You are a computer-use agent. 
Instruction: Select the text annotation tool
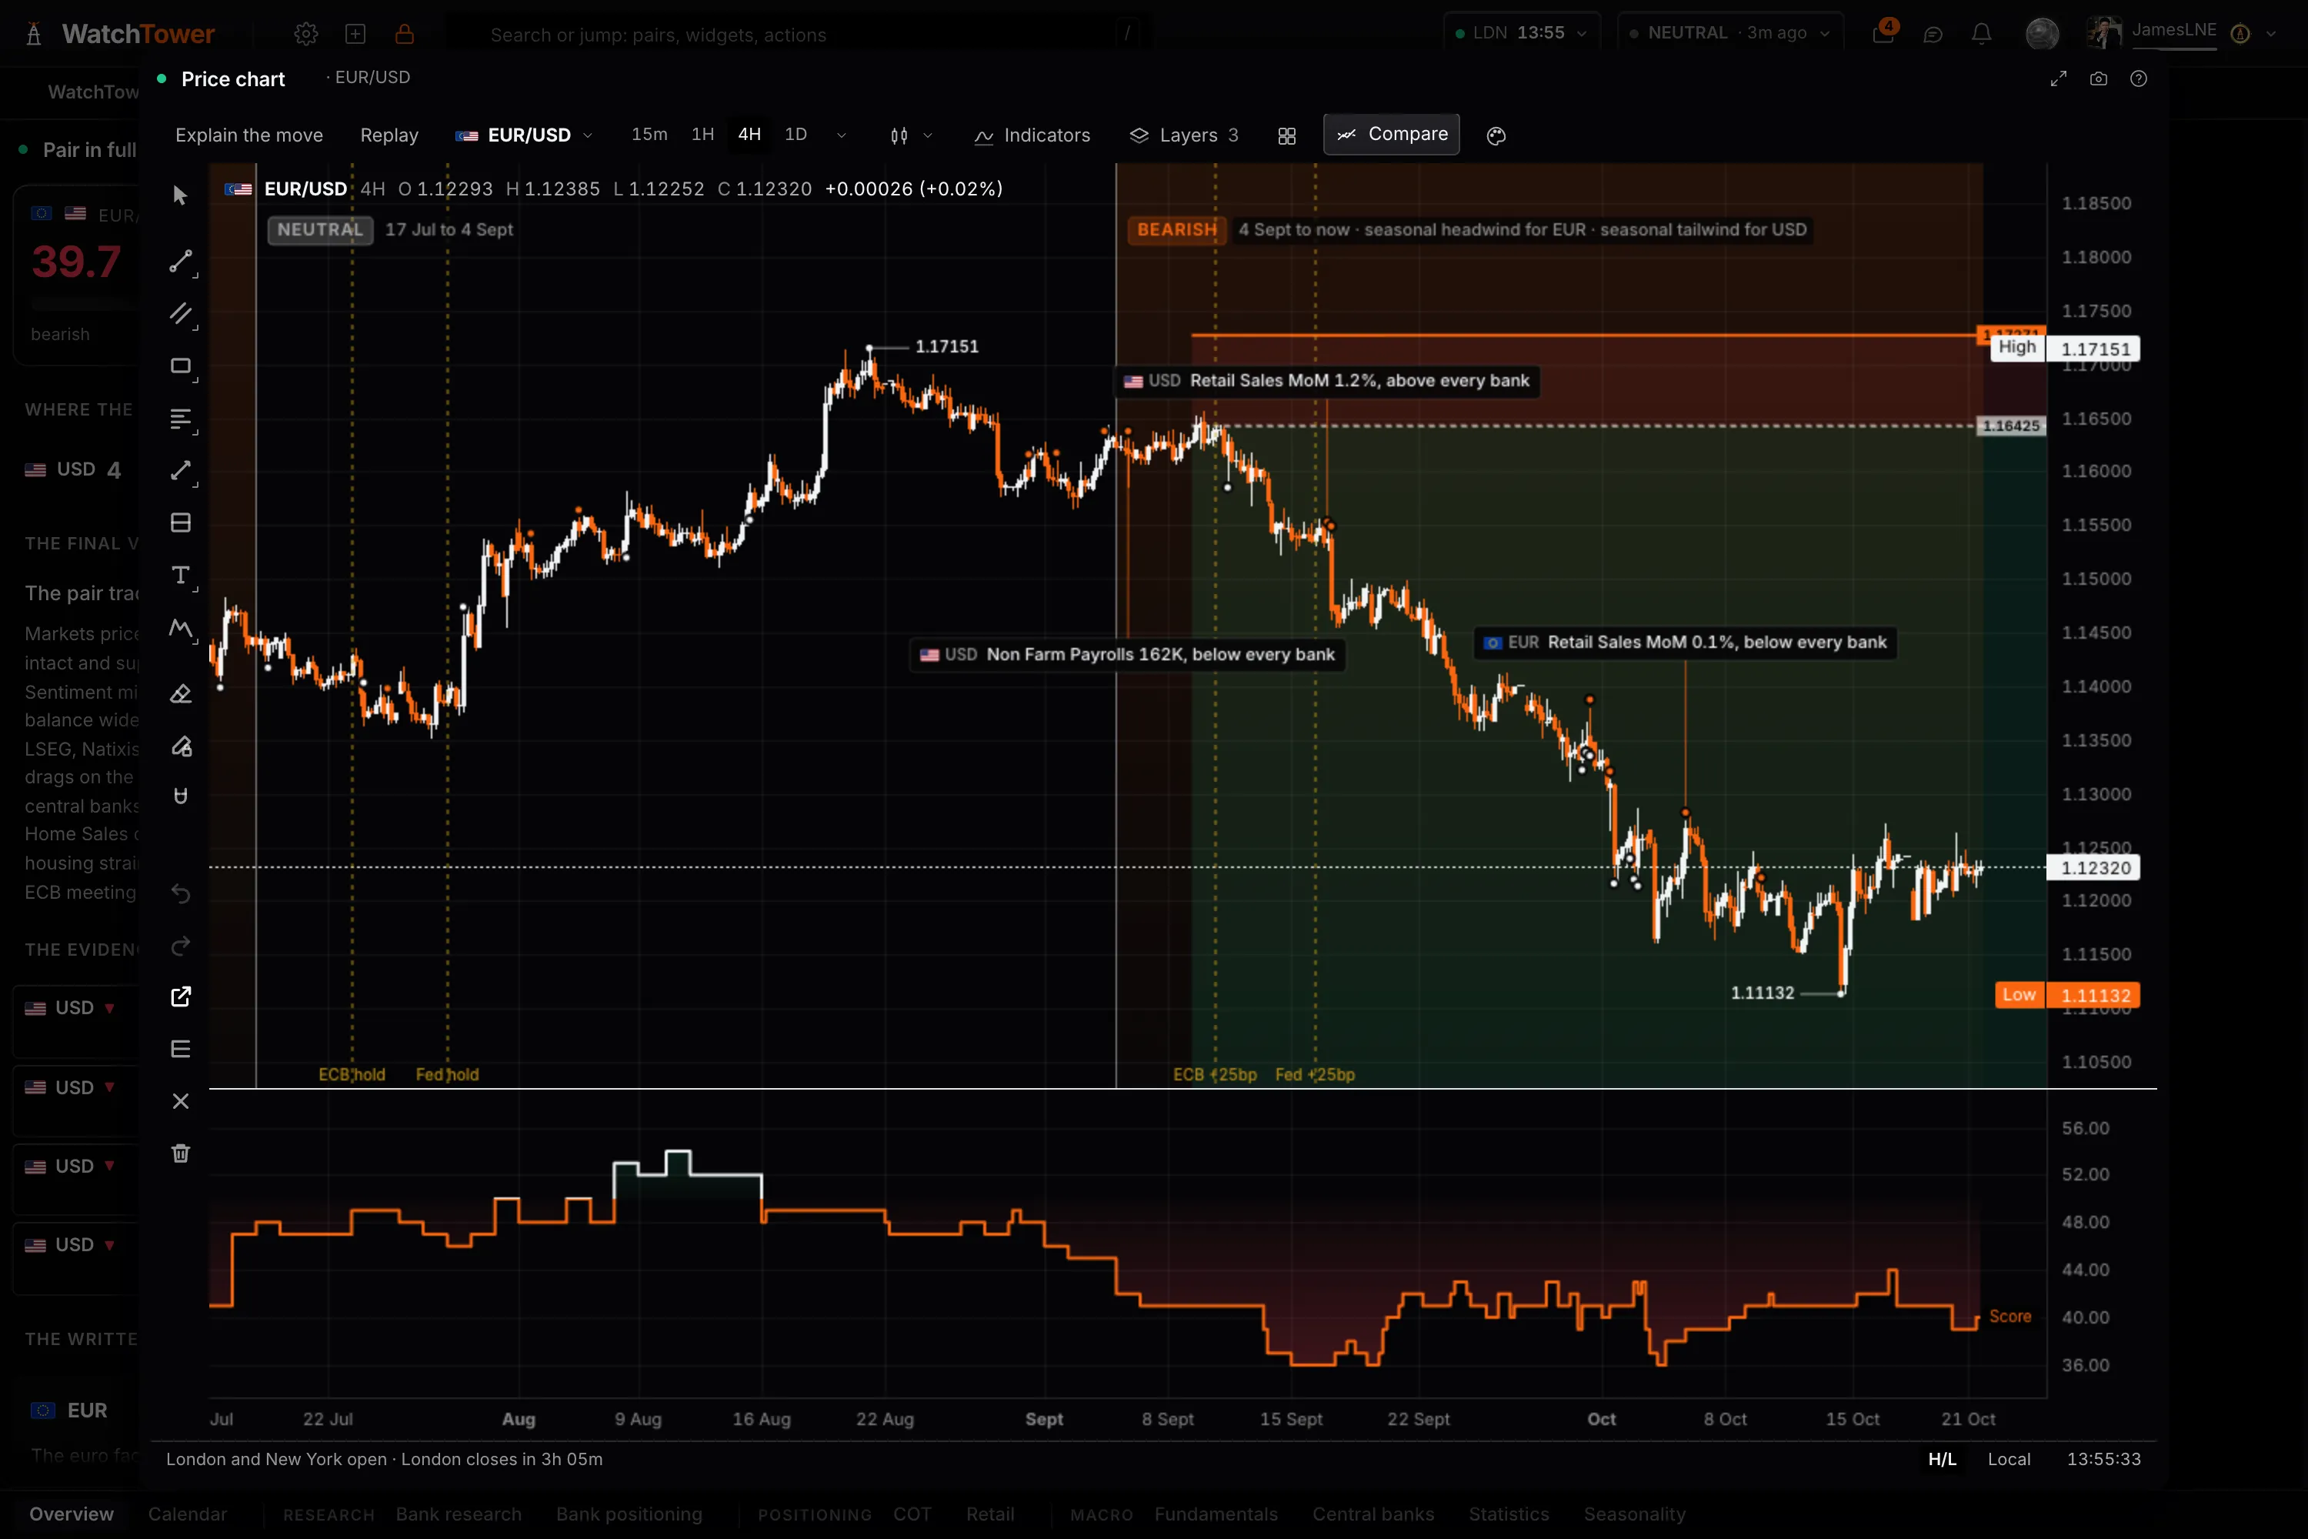pyautogui.click(x=181, y=575)
